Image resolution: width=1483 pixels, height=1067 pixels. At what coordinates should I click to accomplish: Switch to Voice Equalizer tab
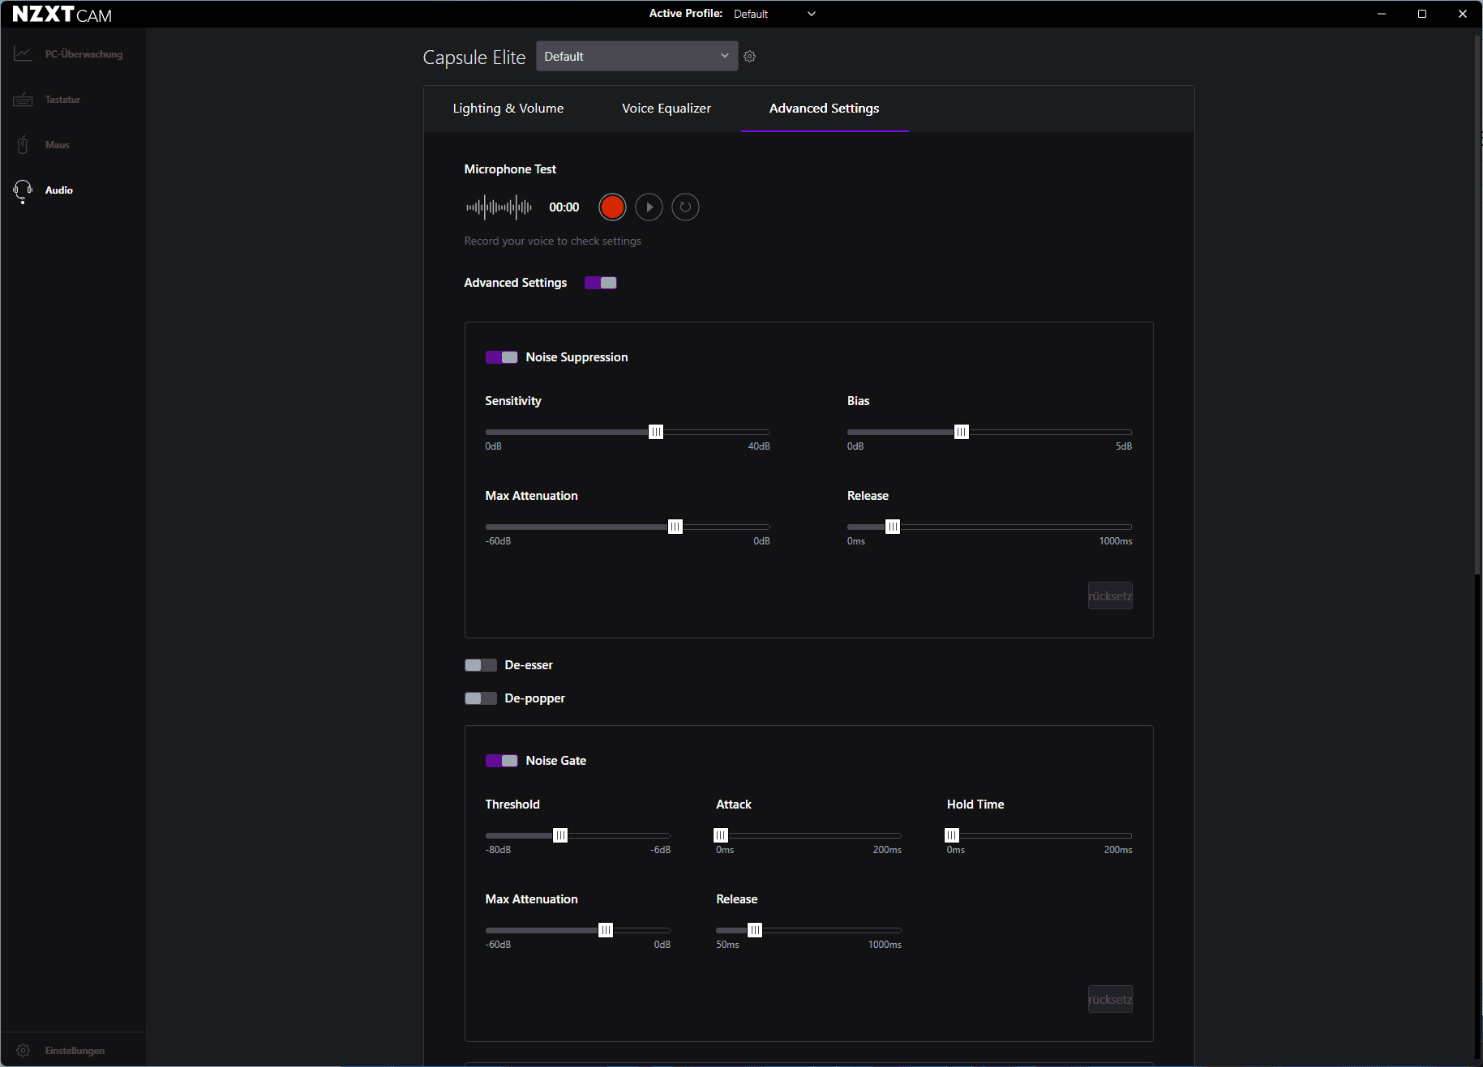coord(666,109)
